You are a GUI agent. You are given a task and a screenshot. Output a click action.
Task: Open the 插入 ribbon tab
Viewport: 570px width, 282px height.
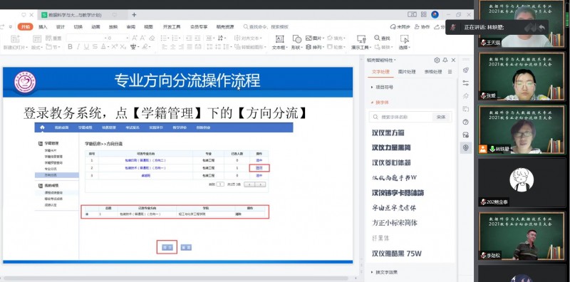coord(43,26)
